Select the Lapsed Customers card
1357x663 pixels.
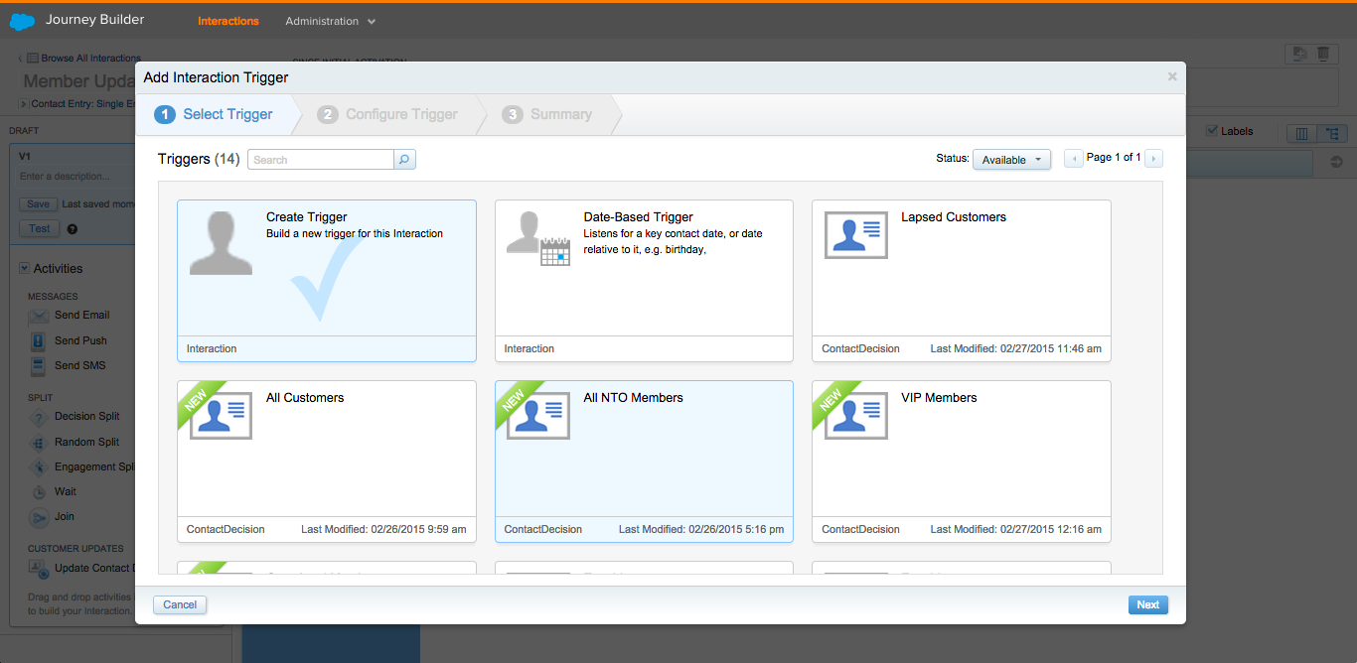coord(962,281)
